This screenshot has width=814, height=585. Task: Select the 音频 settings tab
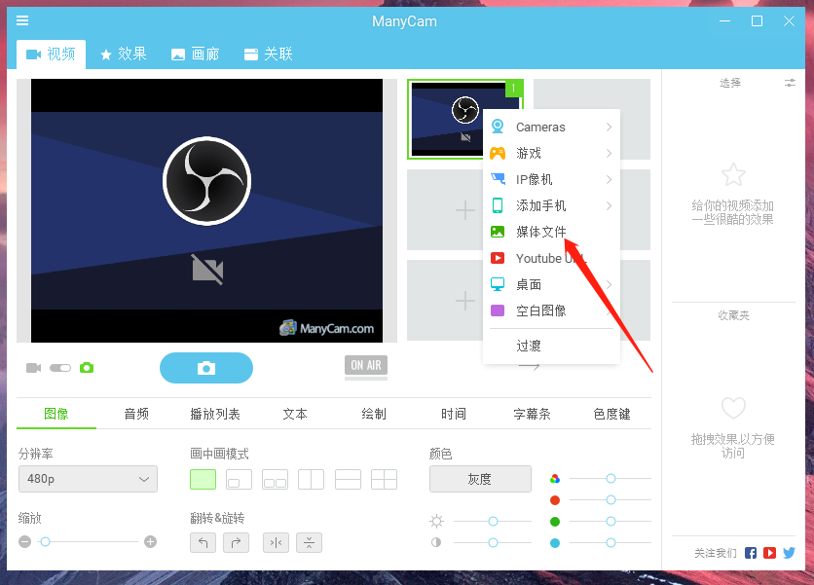click(x=136, y=415)
